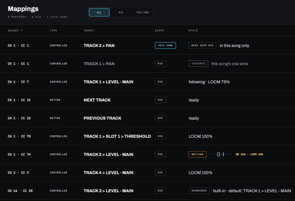Select the TRACK 1 > PAN target

(x=99, y=64)
